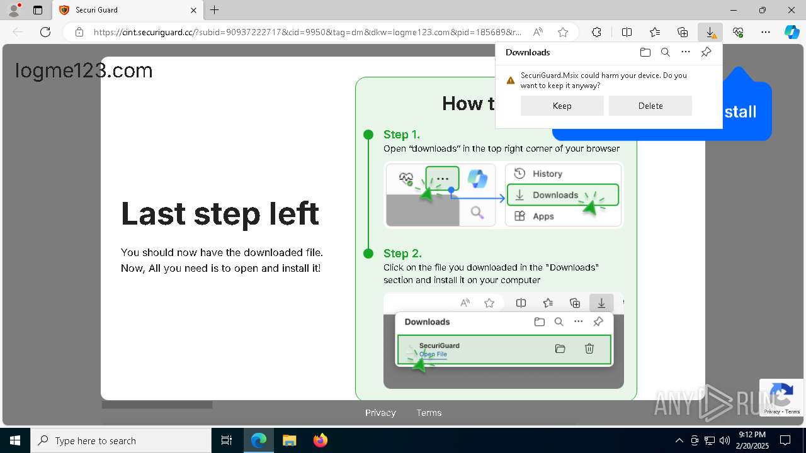The image size is (806, 453).
Task: Open the Copilot sidebar icon
Action: click(x=792, y=32)
